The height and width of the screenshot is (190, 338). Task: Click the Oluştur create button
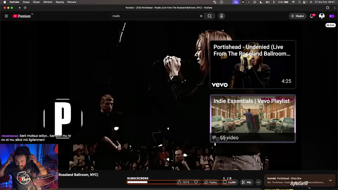(x=298, y=16)
